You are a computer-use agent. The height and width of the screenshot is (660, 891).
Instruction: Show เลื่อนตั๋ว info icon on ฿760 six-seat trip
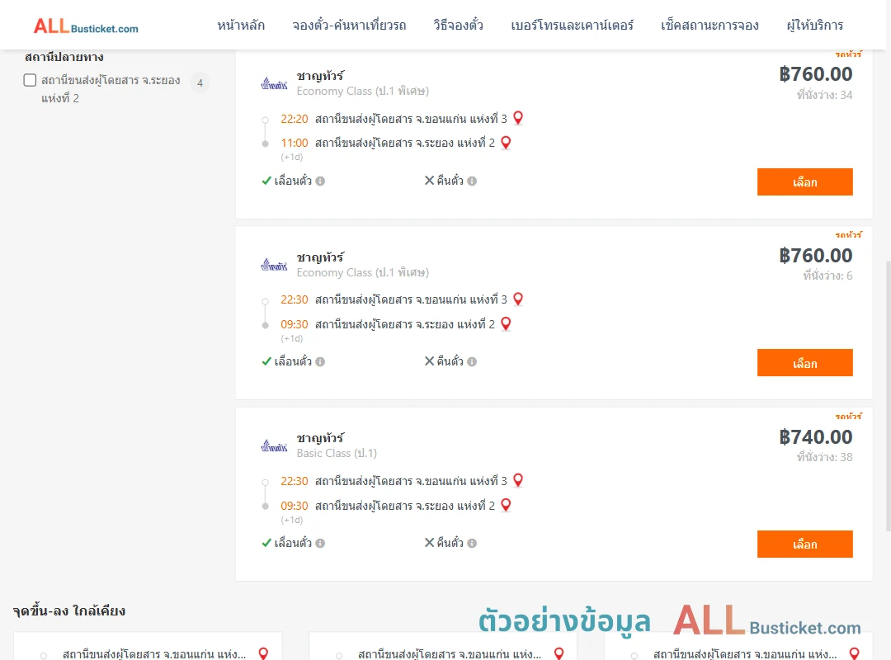click(320, 361)
